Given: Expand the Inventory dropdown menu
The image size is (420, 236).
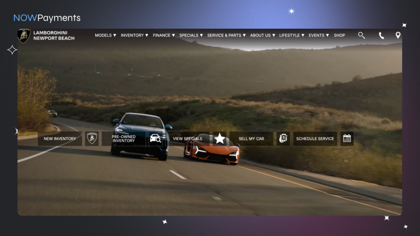Looking at the screenshot, I should point(135,35).
